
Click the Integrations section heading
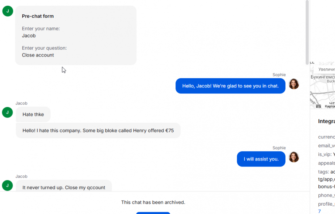pyautogui.click(x=326, y=121)
